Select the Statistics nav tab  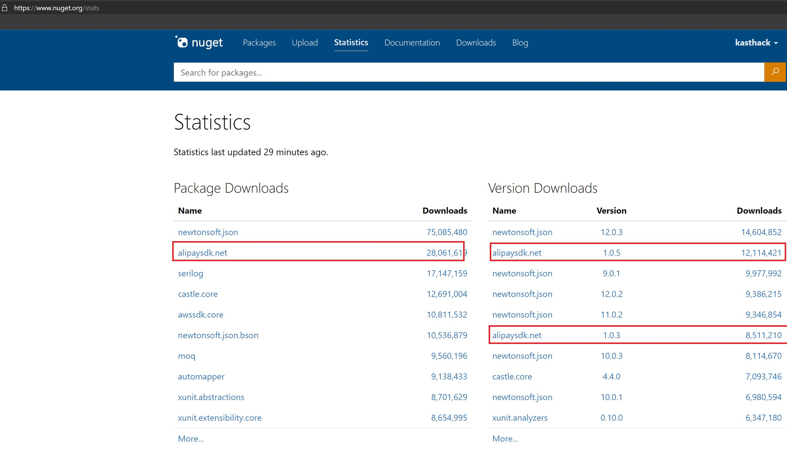(351, 42)
